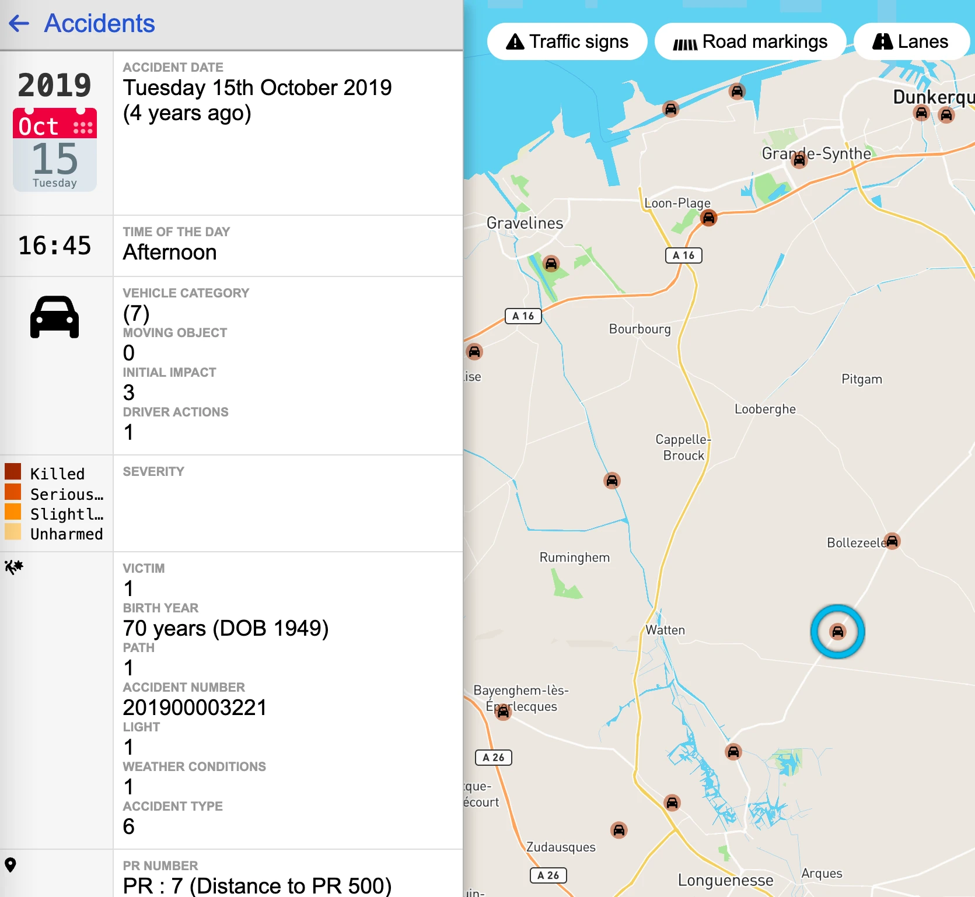Open the Accidents header link
This screenshot has height=897, width=975.
[x=99, y=24]
